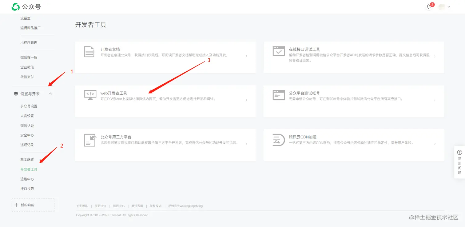
Task: Open the 开发者文档 card title
Action: tap(110, 49)
